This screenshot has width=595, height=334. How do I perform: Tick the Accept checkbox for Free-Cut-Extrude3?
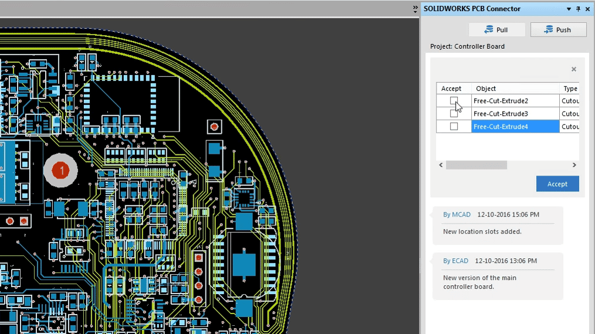pyautogui.click(x=454, y=113)
